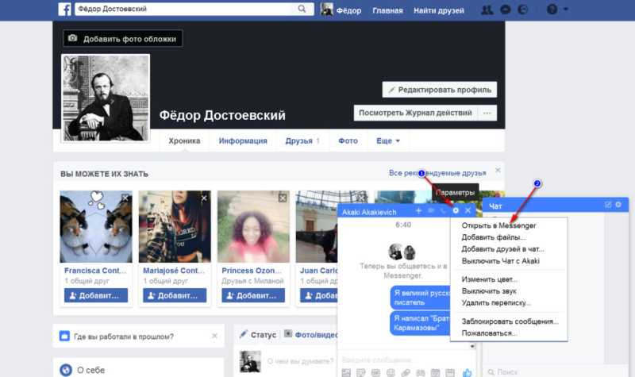
Task: Choose Открыть в Messenger menu item
Action: tap(498, 225)
